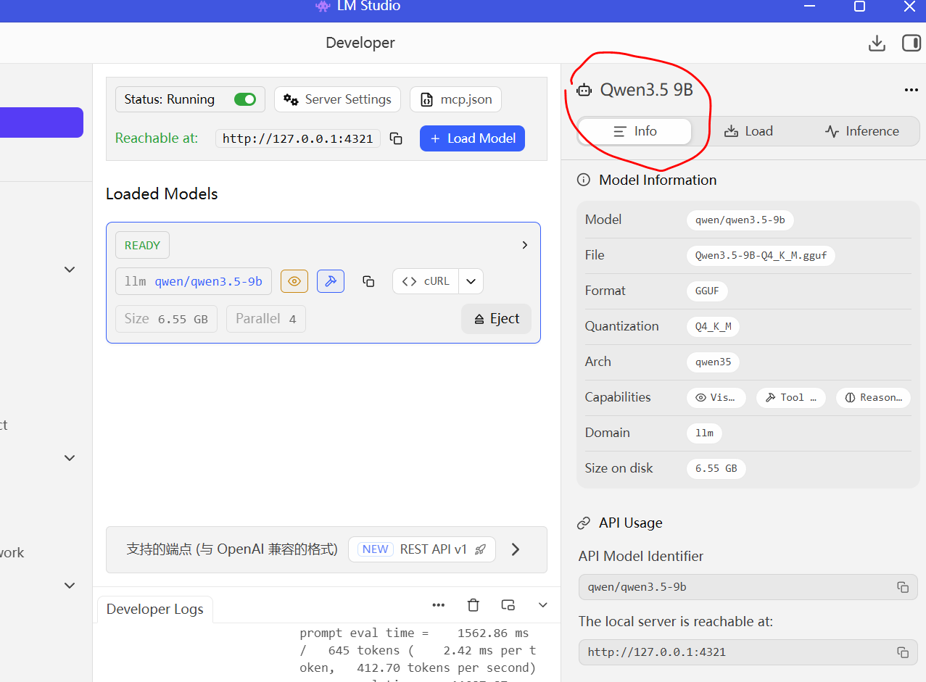Image resolution: width=926 pixels, height=682 pixels.
Task: Open the three-dot menu beside Qwen3.5 9B
Action: click(x=911, y=90)
